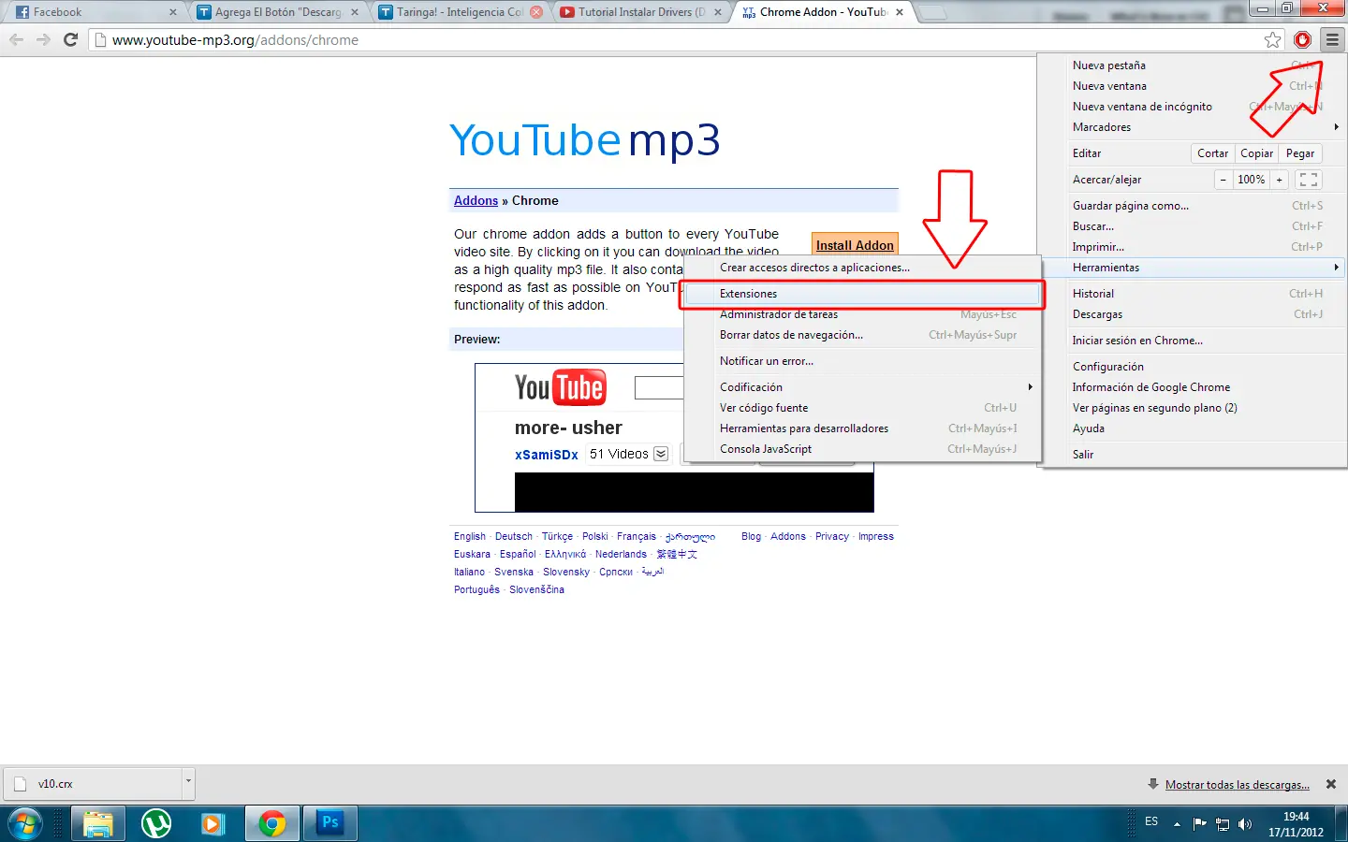1348x842 pixels.
Task: Click the address bar URL field
Action: [x=674, y=39]
